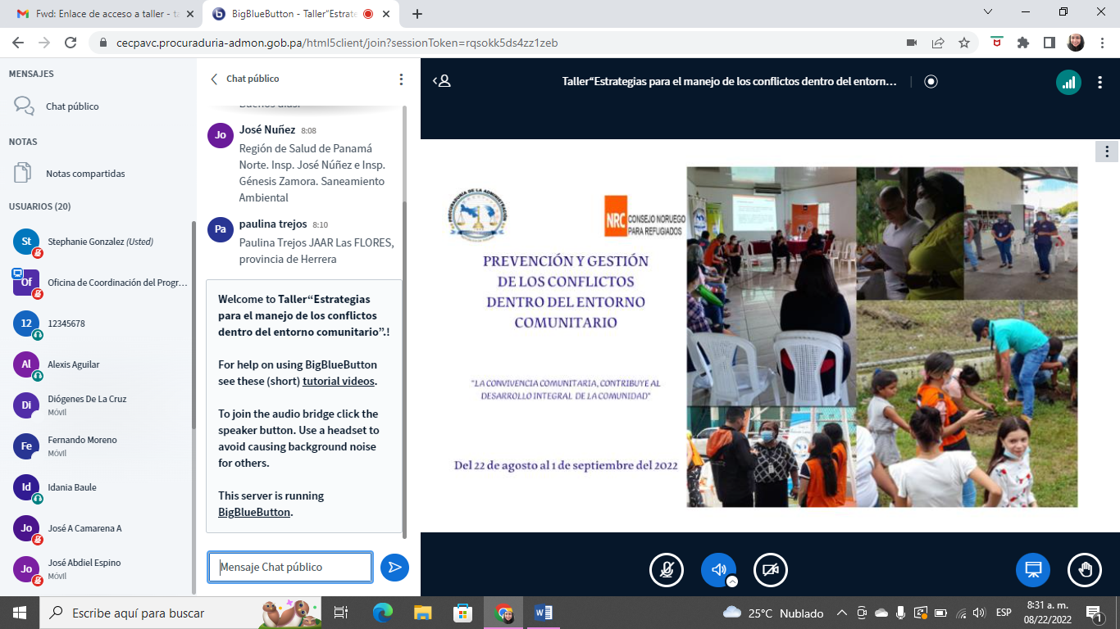Expand audio device options arrow

(732, 581)
